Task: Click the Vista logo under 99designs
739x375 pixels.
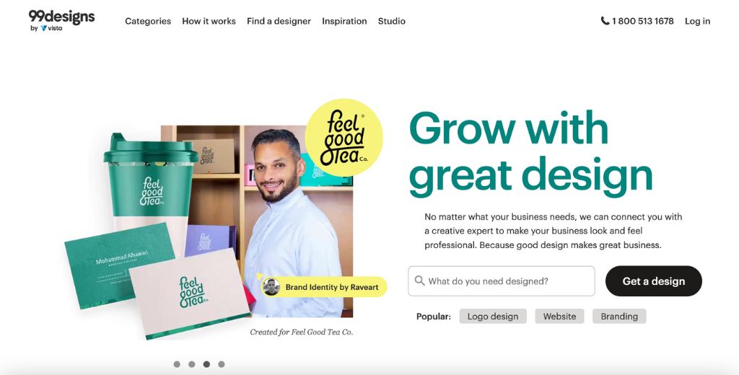Action: tap(51, 28)
